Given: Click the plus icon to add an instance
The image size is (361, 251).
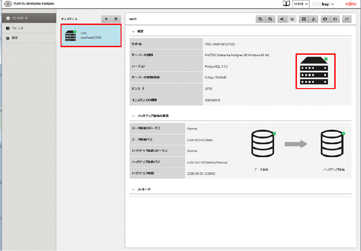Looking at the screenshot, I should pyautogui.click(x=106, y=19).
